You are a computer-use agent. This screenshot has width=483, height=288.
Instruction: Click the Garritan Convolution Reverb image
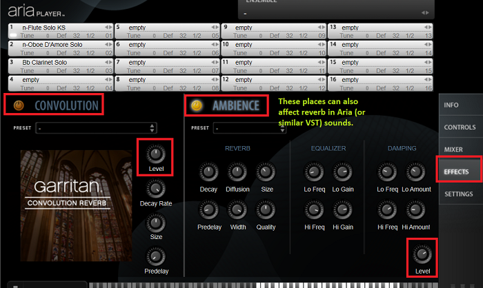pos(76,205)
